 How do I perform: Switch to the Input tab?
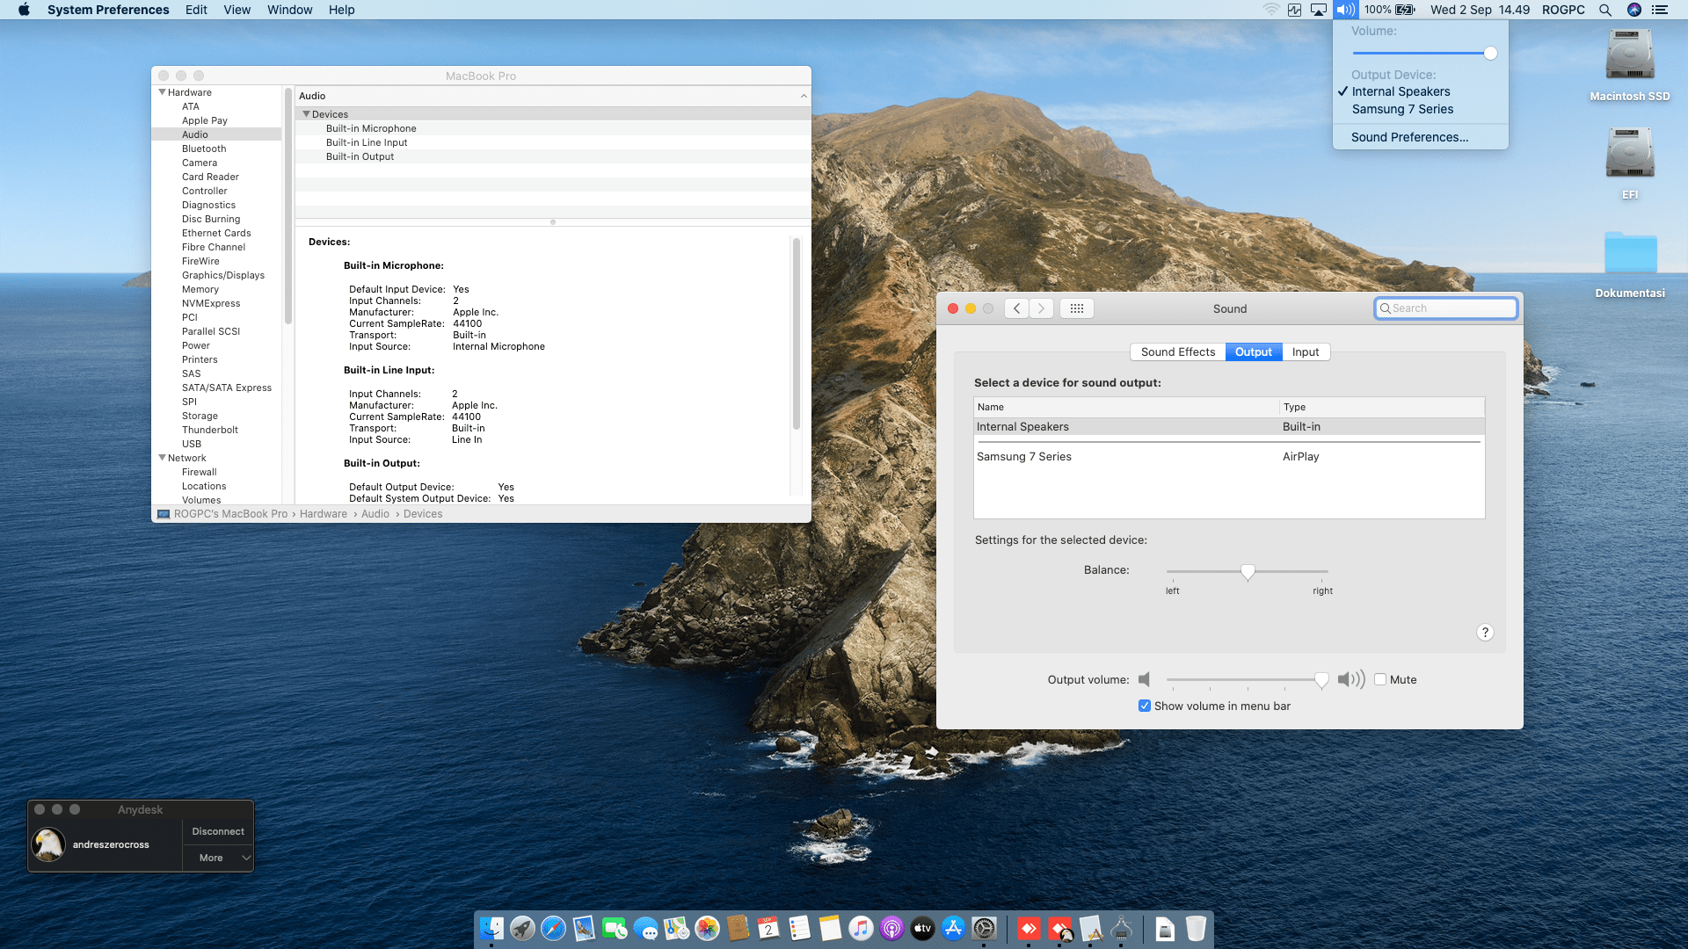coord(1306,351)
